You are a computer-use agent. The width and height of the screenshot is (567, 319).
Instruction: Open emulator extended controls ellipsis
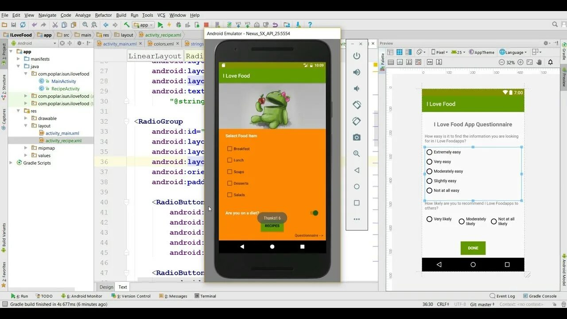click(x=357, y=219)
